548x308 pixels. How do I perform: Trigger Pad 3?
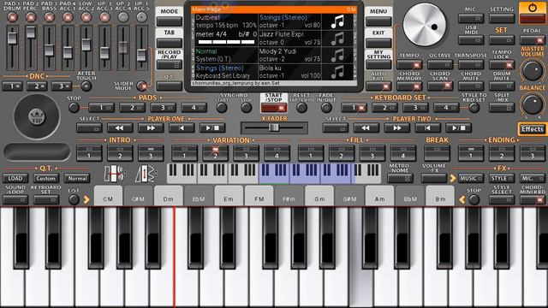(x=163, y=108)
